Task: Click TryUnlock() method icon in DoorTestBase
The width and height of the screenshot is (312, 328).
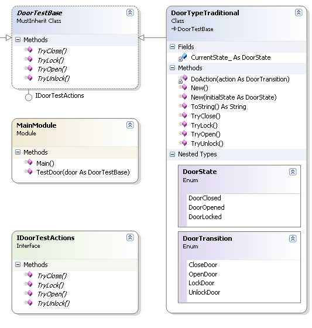Action: pos(29,77)
